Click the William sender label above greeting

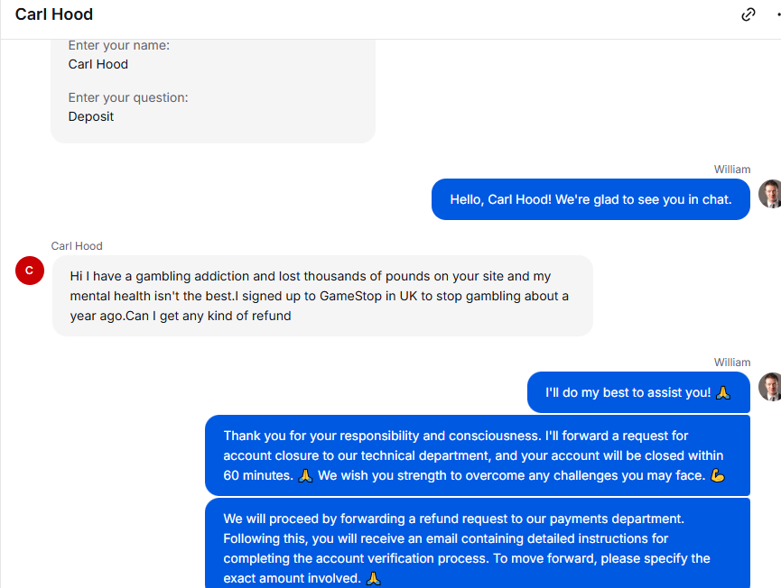[732, 170]
